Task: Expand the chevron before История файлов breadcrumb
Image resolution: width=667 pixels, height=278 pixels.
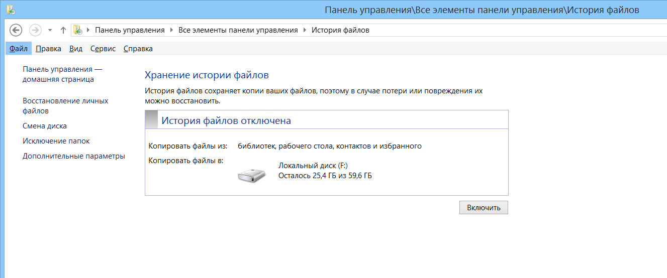Action: [305, 30]
